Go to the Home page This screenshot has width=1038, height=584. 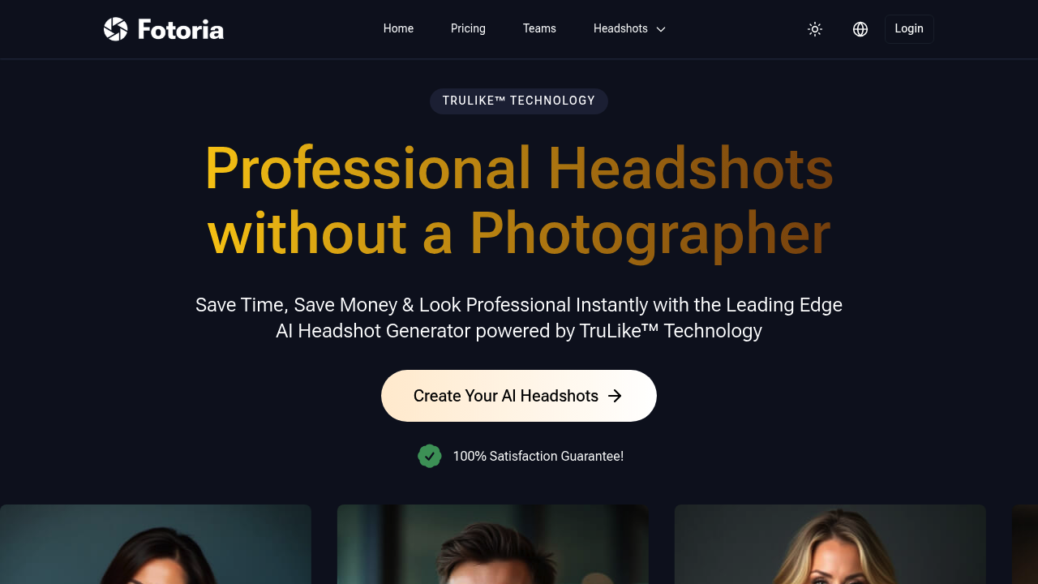[x=398, y=28]
